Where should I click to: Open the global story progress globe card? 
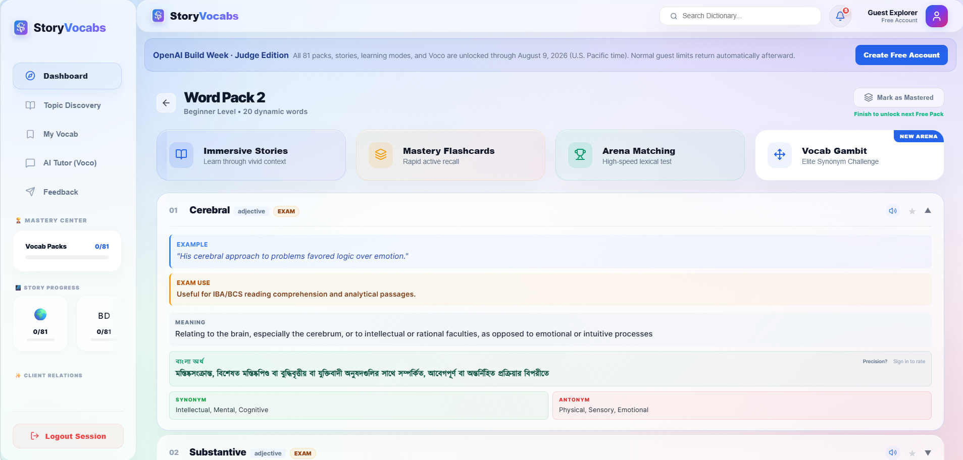(x=40, y=323)
